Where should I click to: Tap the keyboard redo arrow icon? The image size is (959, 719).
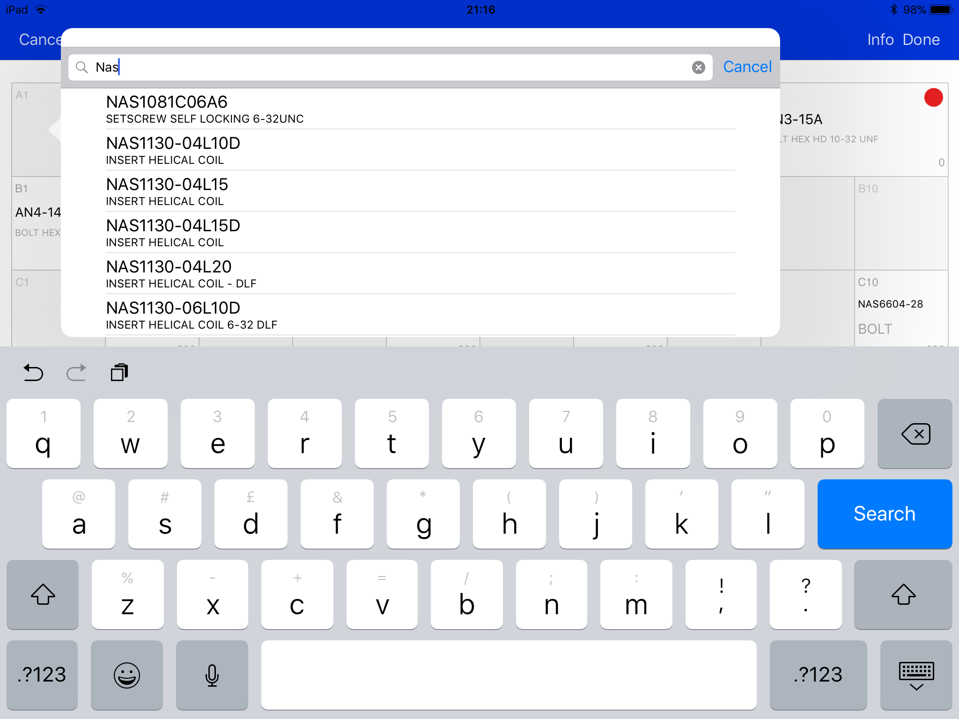(76, 373)
